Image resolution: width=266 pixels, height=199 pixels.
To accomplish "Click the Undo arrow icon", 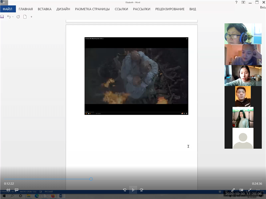I will tap(9, 17).
